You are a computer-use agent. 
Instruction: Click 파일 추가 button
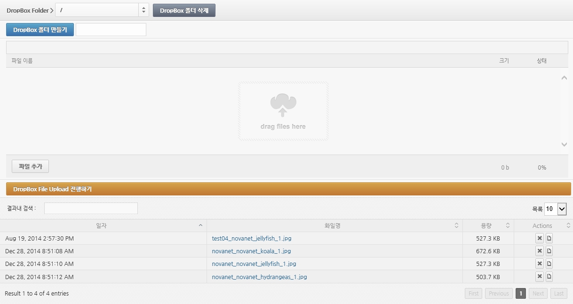point(31,166)
